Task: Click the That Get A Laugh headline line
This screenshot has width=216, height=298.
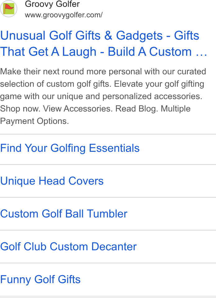Action: click(x=48, y=51)
